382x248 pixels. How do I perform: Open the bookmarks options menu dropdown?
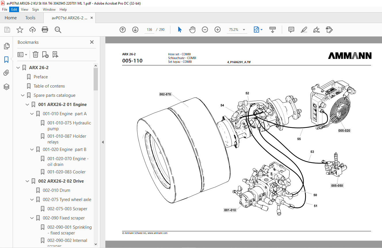click(22, 54)
